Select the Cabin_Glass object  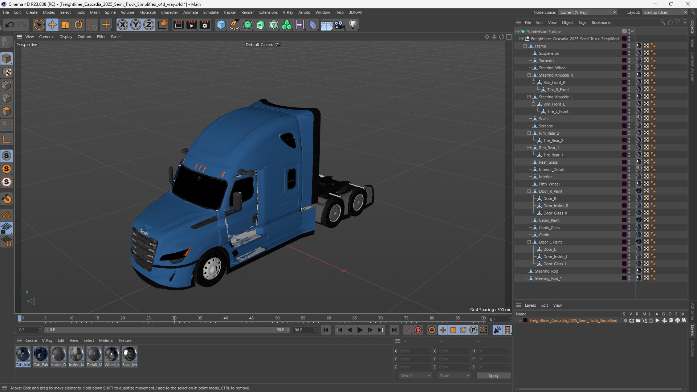point(549,228)
